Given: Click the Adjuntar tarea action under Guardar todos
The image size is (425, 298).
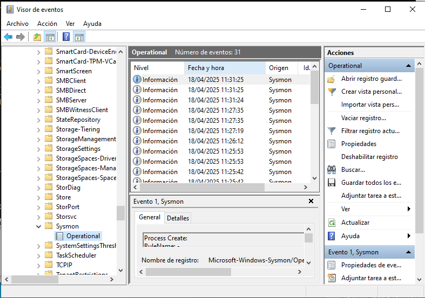Looking at the screenshot, I should pyautogui.click(x=371, y=196).
